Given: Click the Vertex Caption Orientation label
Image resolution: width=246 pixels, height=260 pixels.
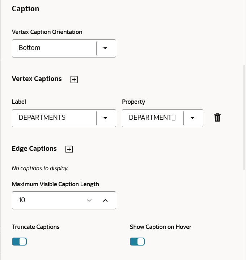Looking at the screenshot, I should (47, 32).
